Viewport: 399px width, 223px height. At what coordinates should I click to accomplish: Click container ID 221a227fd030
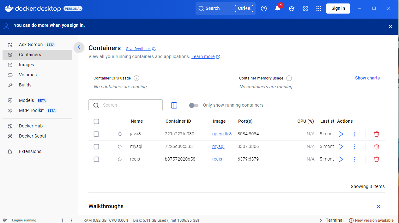pyautogui.click(x=179, y=134)
